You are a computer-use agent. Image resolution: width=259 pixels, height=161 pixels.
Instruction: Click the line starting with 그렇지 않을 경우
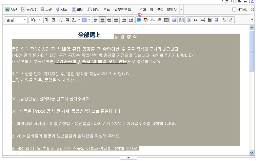point(48,80)
